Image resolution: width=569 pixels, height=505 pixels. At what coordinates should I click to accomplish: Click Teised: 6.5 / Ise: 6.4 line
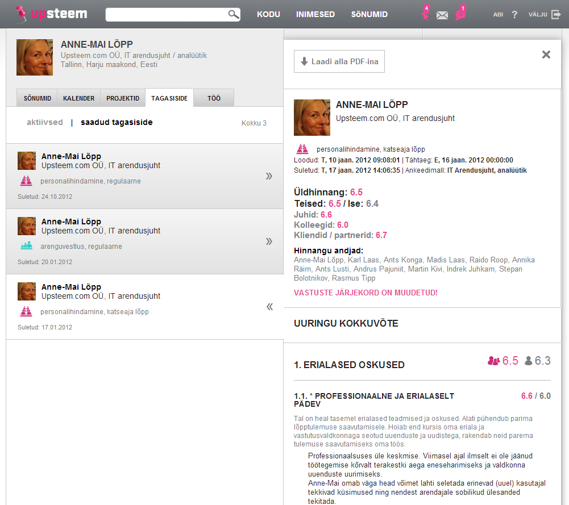[337, 204]
